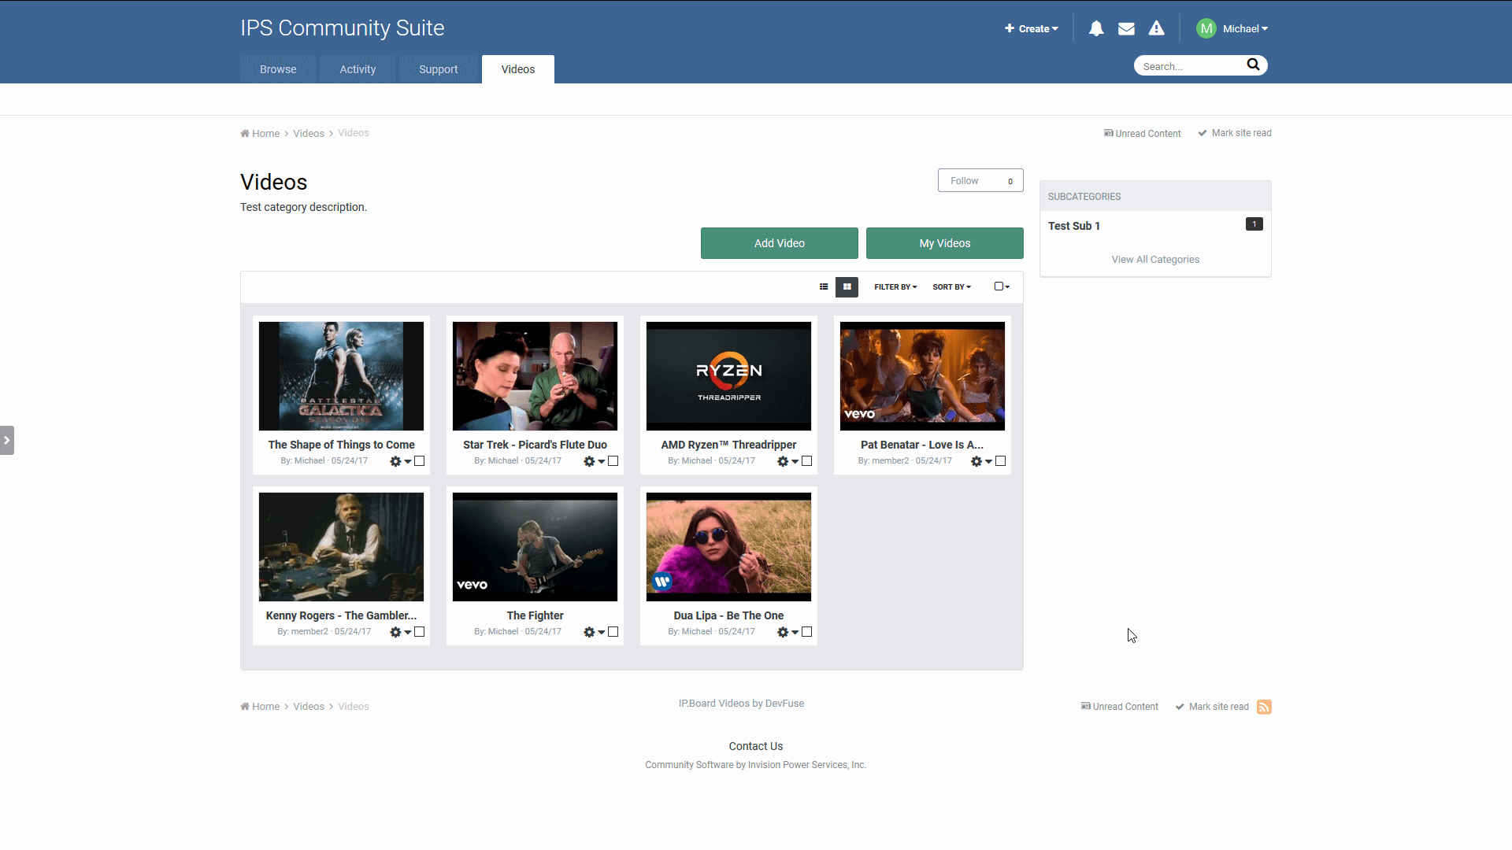Open View All Categories link
The height and width of the screenshot is (850, 1512).
point(1155,259)
